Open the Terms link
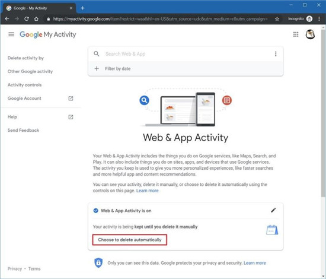Screen dimensions: 326x279 (x=34, y=268)
